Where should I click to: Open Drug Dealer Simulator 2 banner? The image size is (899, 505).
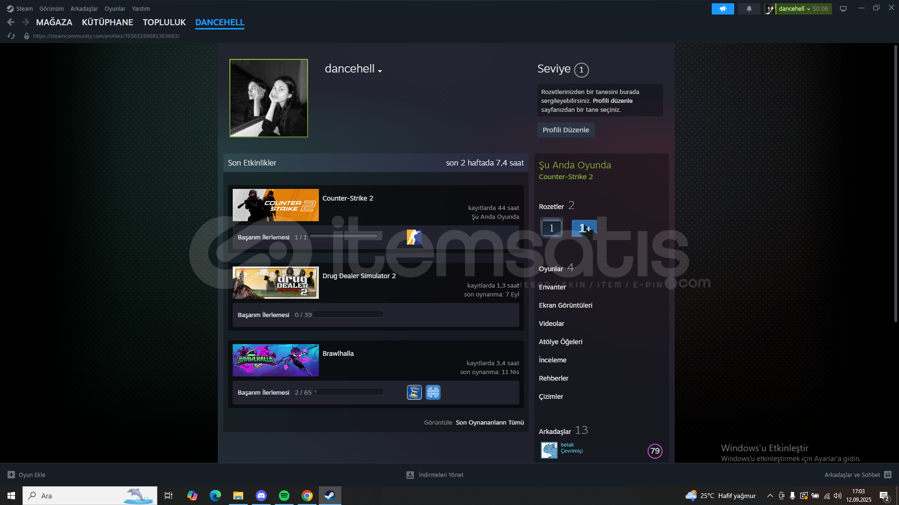[x=276, y=282]
